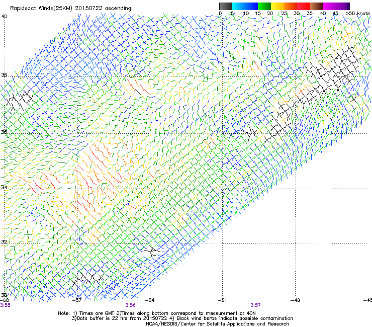Click the red 30-35 knots color band
Viewport: 372px width, 327px height.
(x=304, y=6)
